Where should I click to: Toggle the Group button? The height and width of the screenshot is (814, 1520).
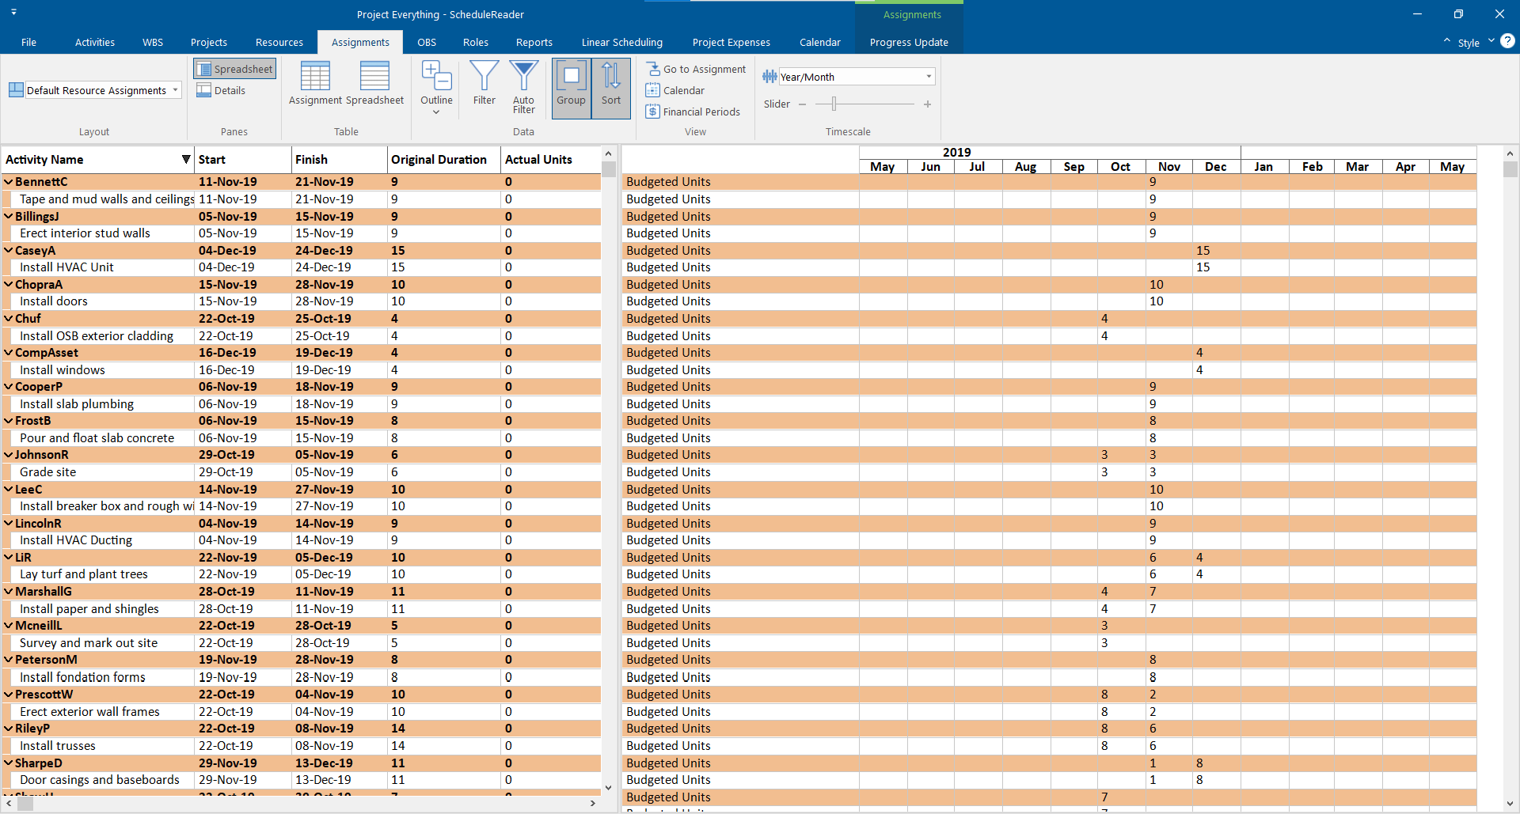point(571,88)
